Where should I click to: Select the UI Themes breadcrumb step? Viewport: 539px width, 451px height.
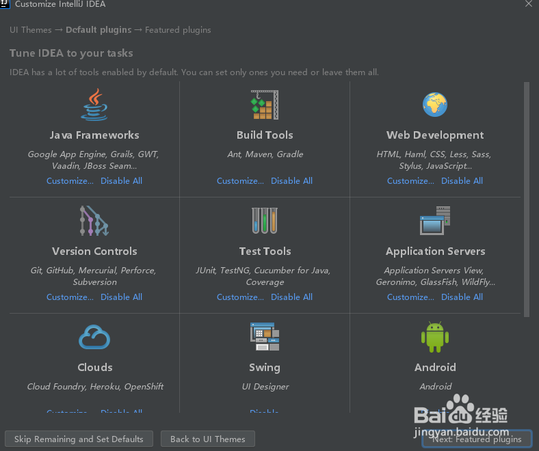[31, 30]
